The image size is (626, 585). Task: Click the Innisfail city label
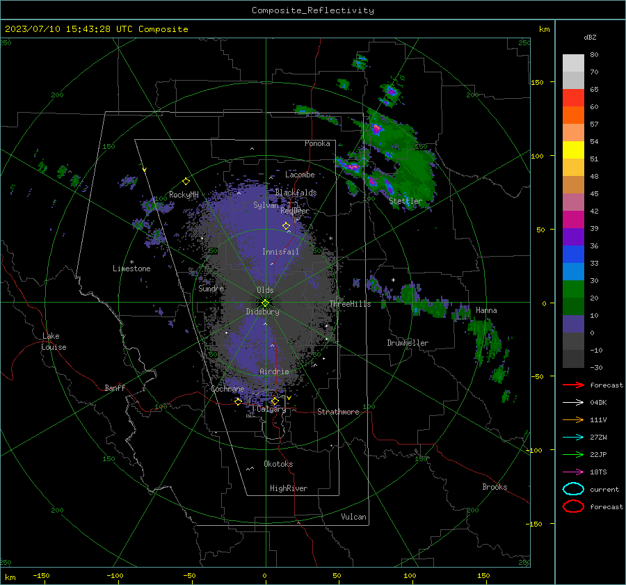(x=281, y=252)
